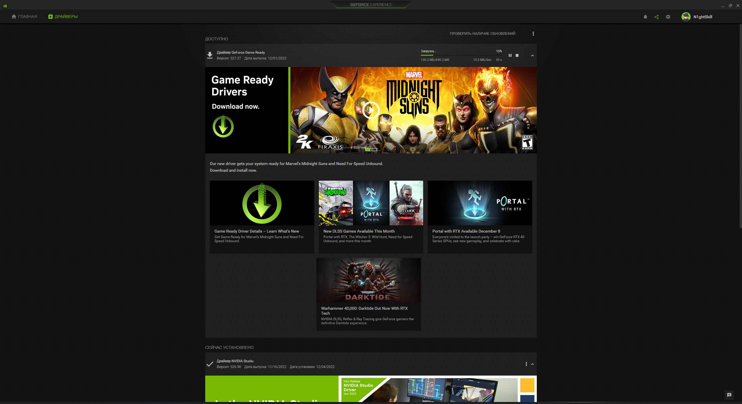Click the Драйвер NVIDIA Studio title
This screenshot has width=742, height=404.
pos(235,361)
